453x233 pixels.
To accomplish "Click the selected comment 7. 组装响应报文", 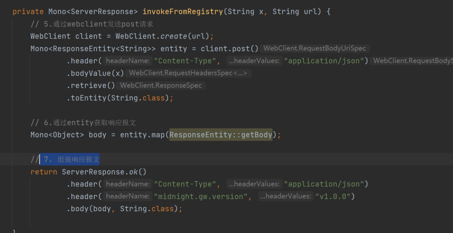I will [x=70, y=159].
